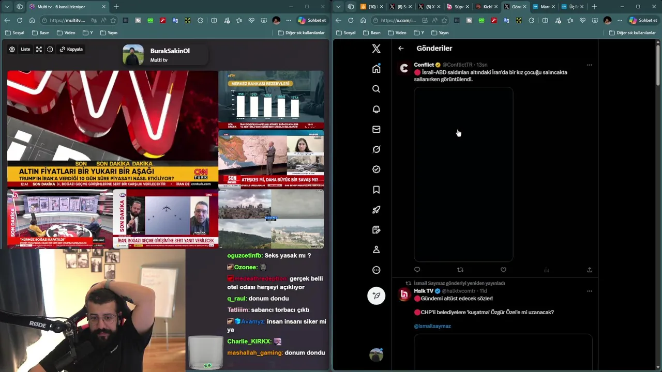This screenshot has width=662, height=372.
Task: Open X search (magnifier) in sidebar
Action: tap(376, 89)
